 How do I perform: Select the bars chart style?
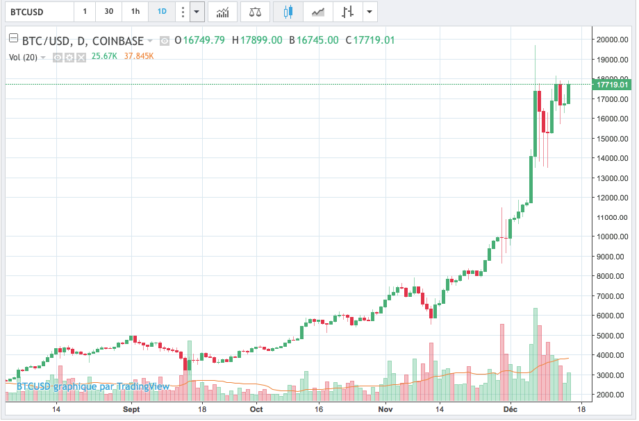point(347,12)
